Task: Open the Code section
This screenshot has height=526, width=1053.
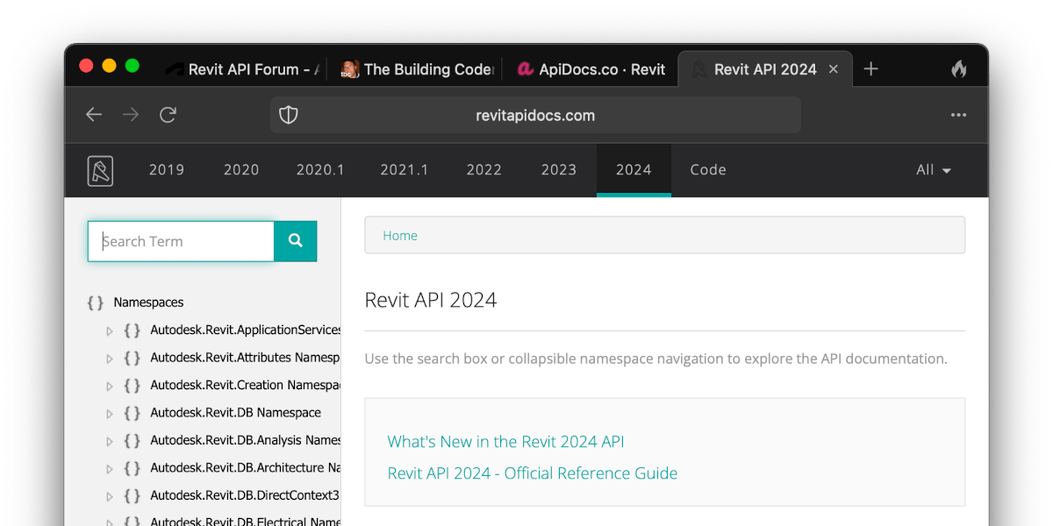Action: pos(707,170)
